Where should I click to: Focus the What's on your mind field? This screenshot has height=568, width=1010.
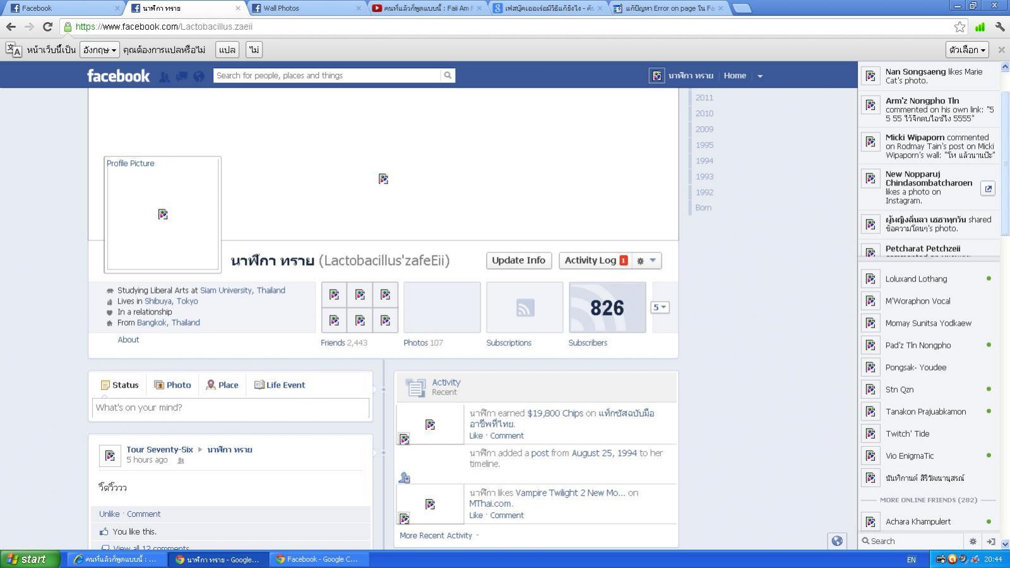pyautogui.click(x=230, y=408)
